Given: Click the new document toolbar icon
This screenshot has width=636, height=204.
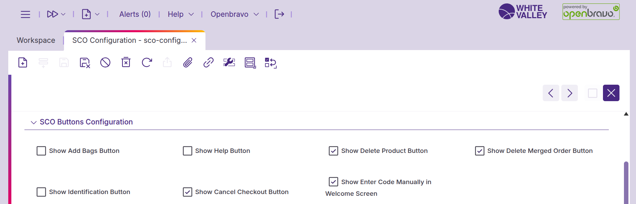Looking at the screenshot, I should 23,63.
